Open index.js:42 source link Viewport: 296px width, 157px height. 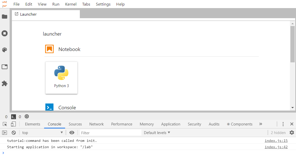click(x=276, y=147)
